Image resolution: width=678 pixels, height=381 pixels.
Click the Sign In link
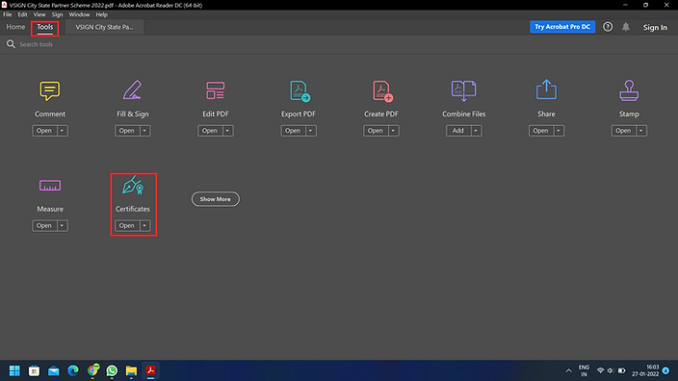655,27
